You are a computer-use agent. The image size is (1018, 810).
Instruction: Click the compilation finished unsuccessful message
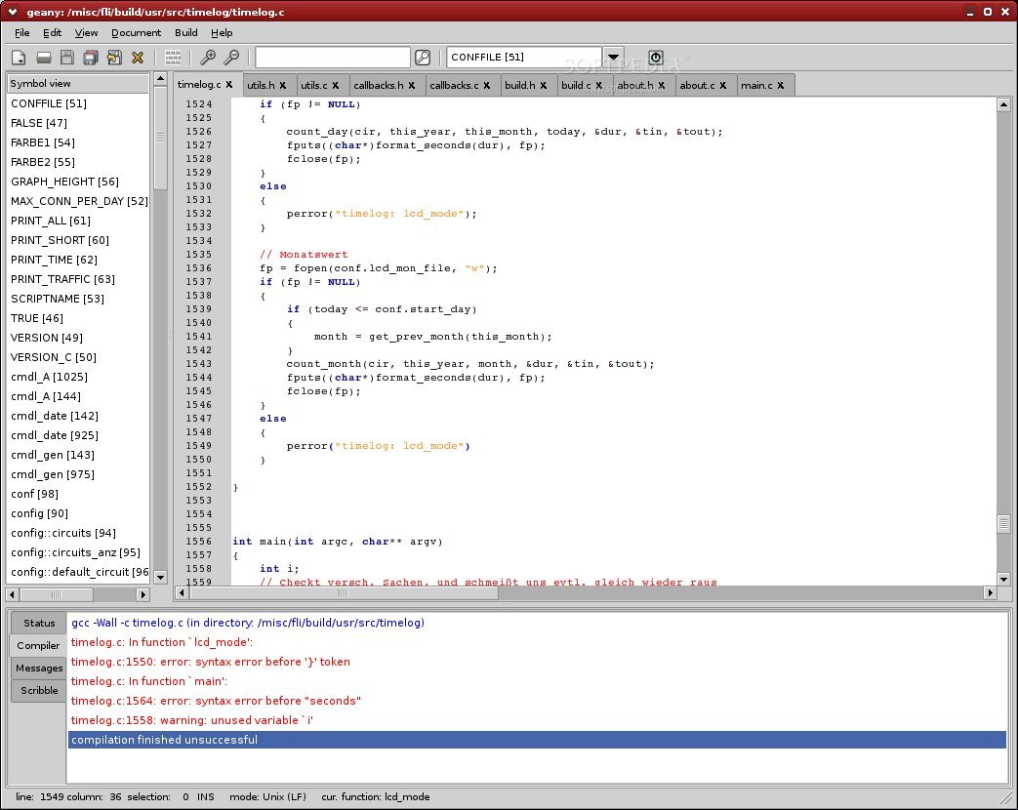537,740
